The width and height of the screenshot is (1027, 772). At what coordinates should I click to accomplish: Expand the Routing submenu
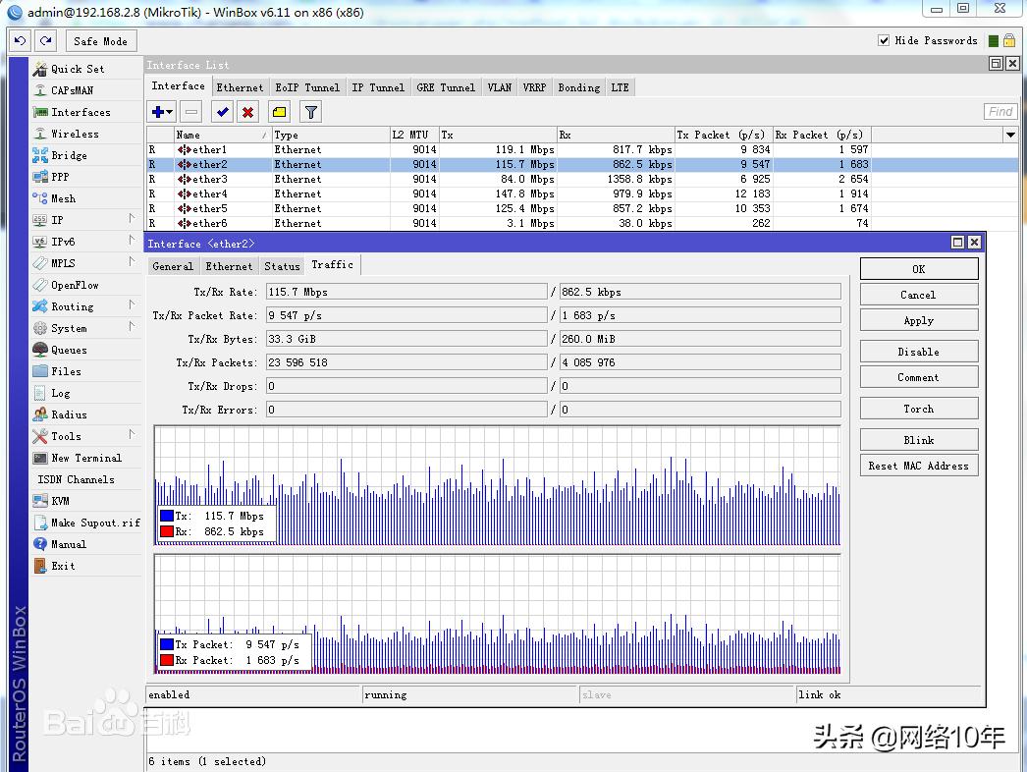(x=132, y=305)
